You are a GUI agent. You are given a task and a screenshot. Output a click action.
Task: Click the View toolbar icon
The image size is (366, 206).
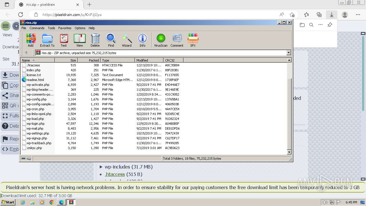click(79, 40)
